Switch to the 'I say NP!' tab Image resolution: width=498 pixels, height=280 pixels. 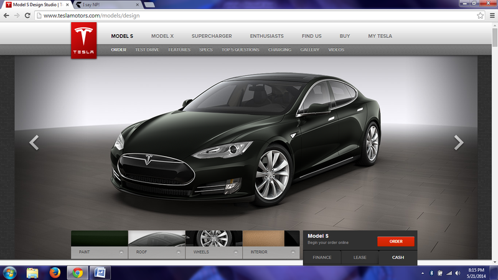[107, 5]
